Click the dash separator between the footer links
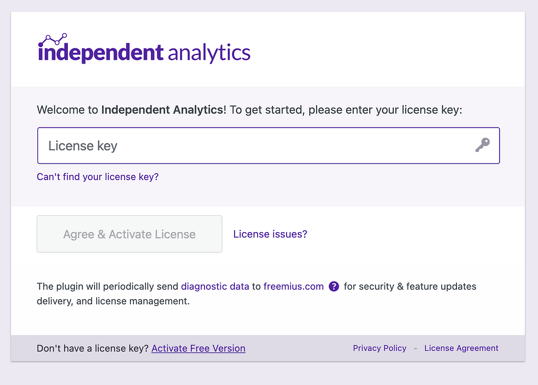 [x=415, y=348]
